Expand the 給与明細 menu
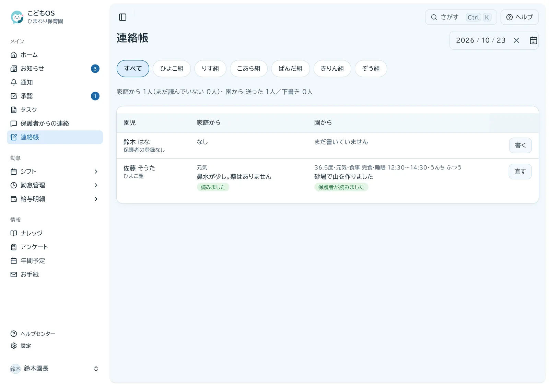This screenshot has height=386, width=549. [x=55, y=199]
